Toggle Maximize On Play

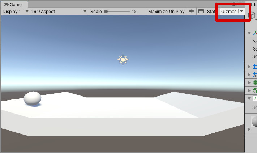166,12
